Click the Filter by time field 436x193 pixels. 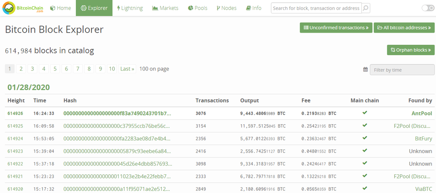tap(402, 70)
